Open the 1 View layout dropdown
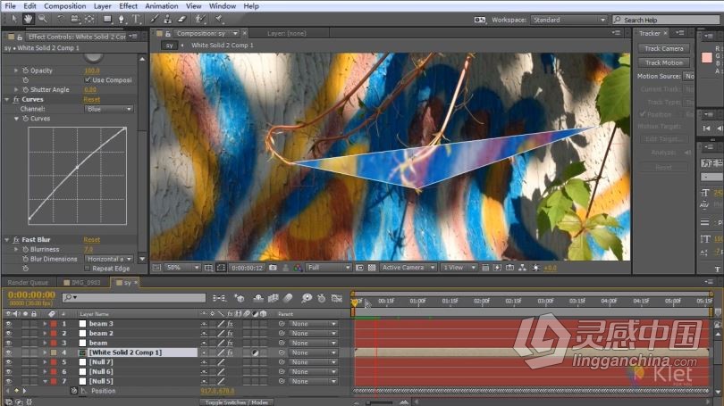The image size is (724, 406). tap(459, 268)
